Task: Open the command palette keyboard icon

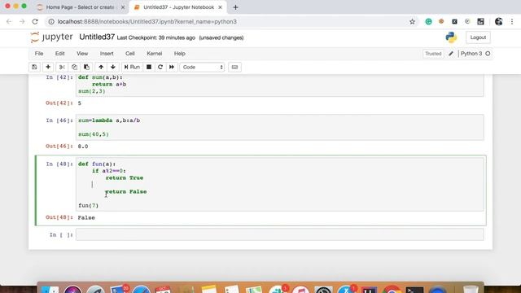Action: click(234, 67)
